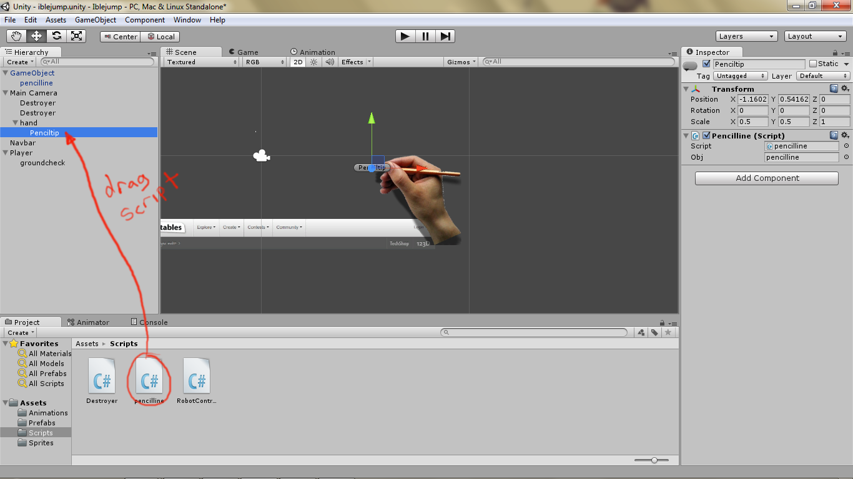Toggle scene lighting button

314,62
